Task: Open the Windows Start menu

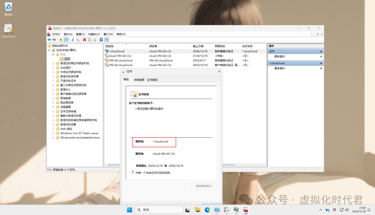Action: click(x=130, y=210)
